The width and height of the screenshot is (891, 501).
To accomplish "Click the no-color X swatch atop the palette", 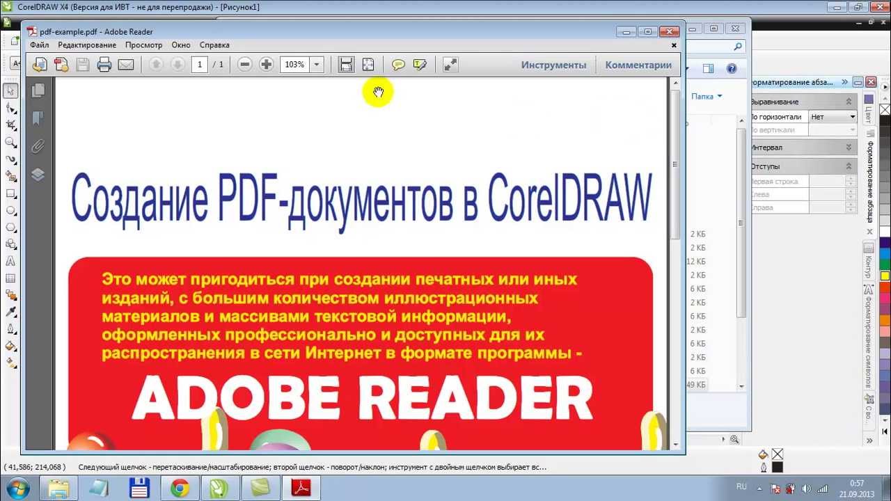I will (x=885, y=110).
